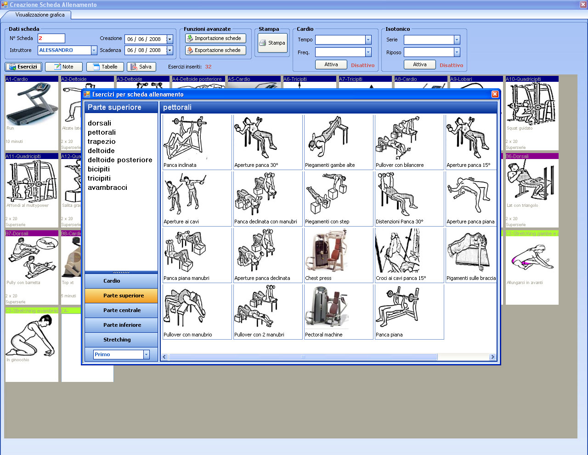Click the exercise list horizontal scrollbar
The height and width of the screenshot is (455, 588).
[x=303, y=357]
